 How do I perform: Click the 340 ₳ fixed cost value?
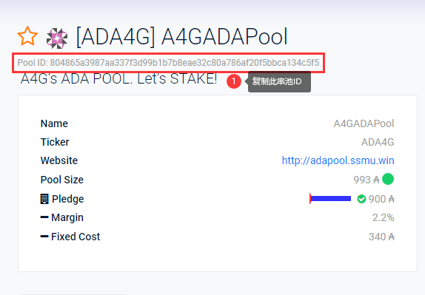tap(381, 237)
